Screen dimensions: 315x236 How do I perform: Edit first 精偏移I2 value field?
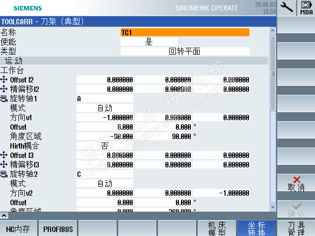[105, 89]
